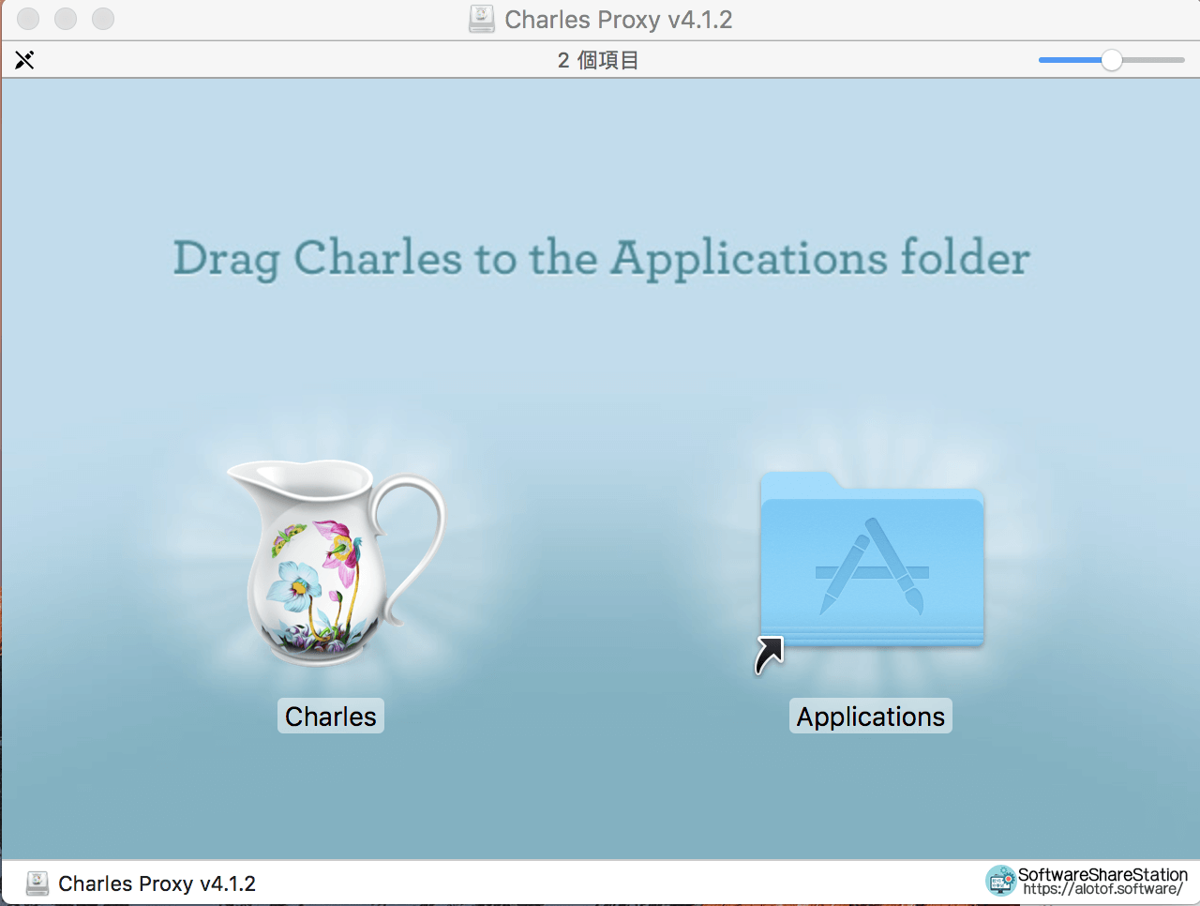Viewport: 1200px width, 906px height.
Task: Click the Charles Proxy v4.1.2 window title
Action: point(619,20)
